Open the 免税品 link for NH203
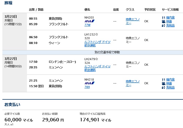The width and height of the screenshot is (183, 128). [x=170, y=25]
